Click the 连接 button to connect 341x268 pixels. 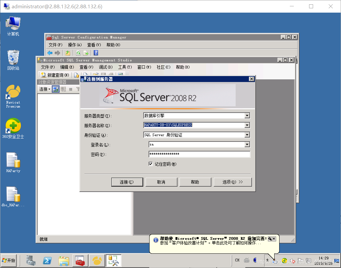pyautogui.click(x=127, y=182)
